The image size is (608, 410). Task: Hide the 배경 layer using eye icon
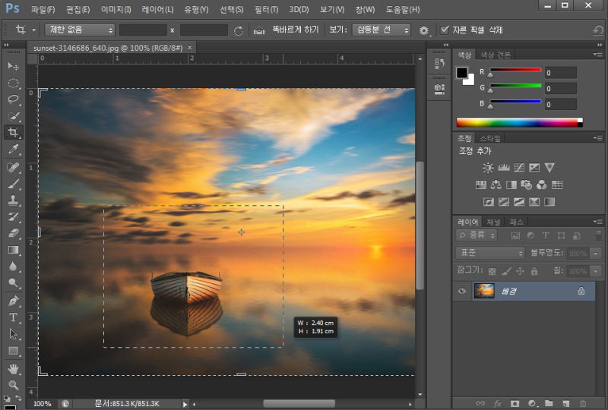461,291
